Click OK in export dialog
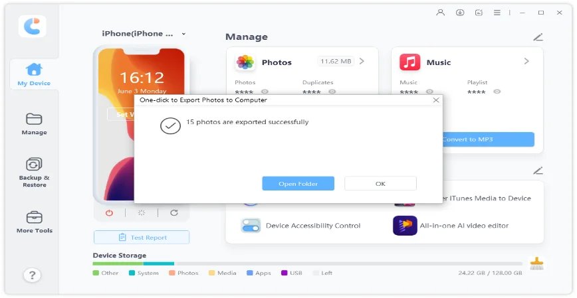Viewport: 577px width, 298px height. point(380,184)
